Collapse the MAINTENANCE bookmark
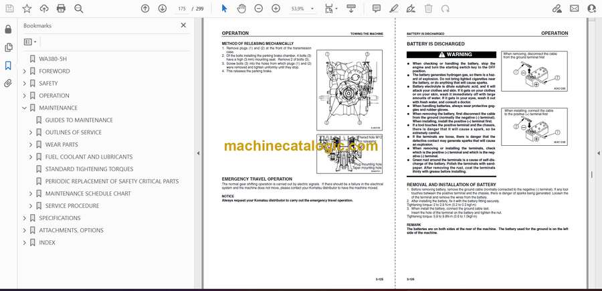 25,108
